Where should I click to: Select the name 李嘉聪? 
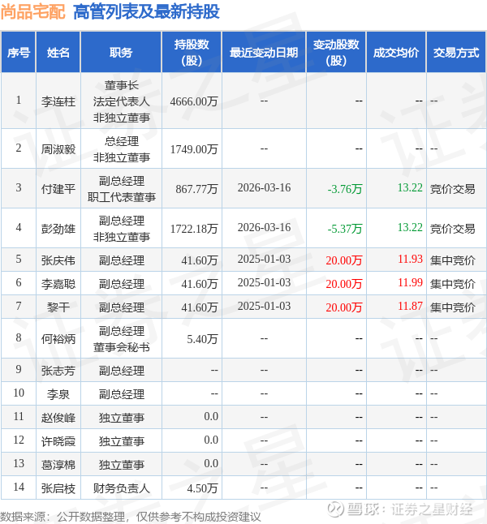pos(58,284)
